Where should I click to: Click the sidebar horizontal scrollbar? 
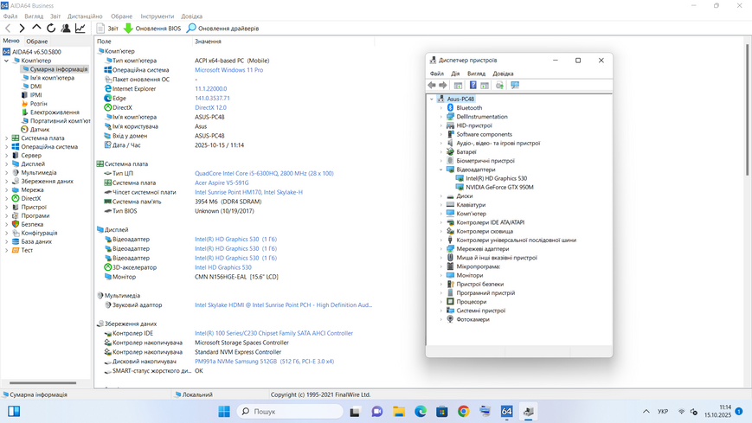(x=42, y=382)
